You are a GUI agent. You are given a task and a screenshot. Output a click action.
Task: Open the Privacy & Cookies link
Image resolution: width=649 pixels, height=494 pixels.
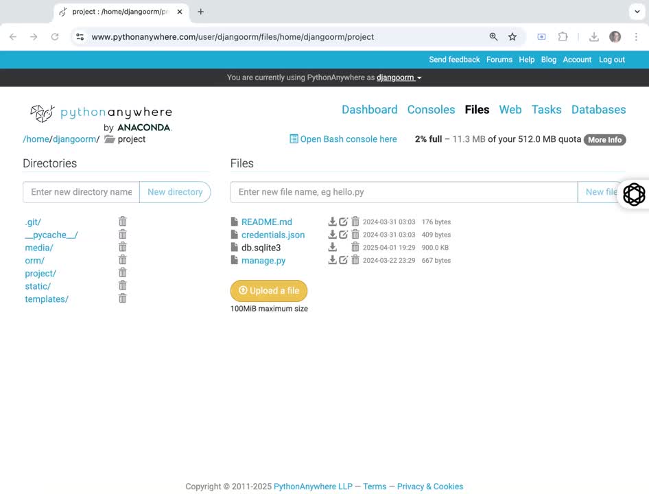coord(429,486)
